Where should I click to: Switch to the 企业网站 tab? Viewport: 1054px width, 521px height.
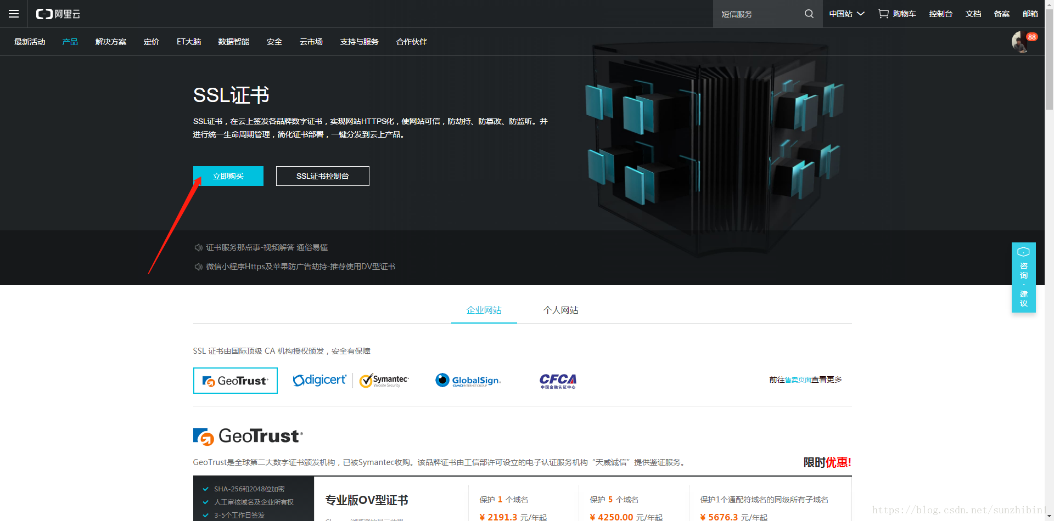[484, 310]
